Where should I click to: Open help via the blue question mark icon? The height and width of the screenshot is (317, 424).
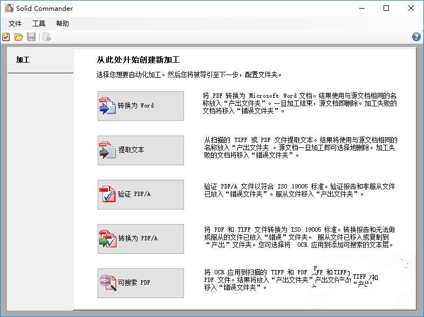point(416,37)
